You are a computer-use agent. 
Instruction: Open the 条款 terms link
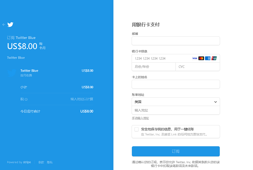coord(41,162)
